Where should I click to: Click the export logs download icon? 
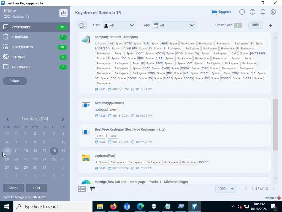(x=63, y=13)
